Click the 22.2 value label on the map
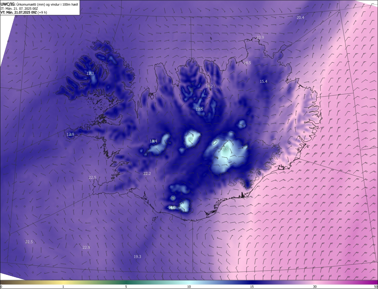Viewport: 378px width, 289px height. (x=147, y=174)
